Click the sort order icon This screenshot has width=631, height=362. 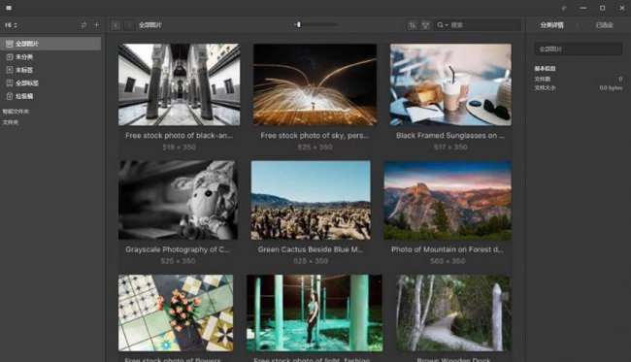(412, 25)
